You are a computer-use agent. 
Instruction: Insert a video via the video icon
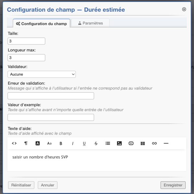tap(131, 143)
